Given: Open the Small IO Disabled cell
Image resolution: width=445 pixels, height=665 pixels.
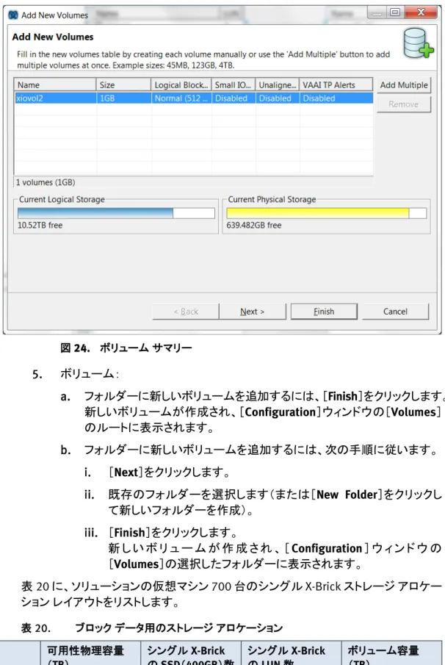Looking at the screenshot, I should pos(234,98).
